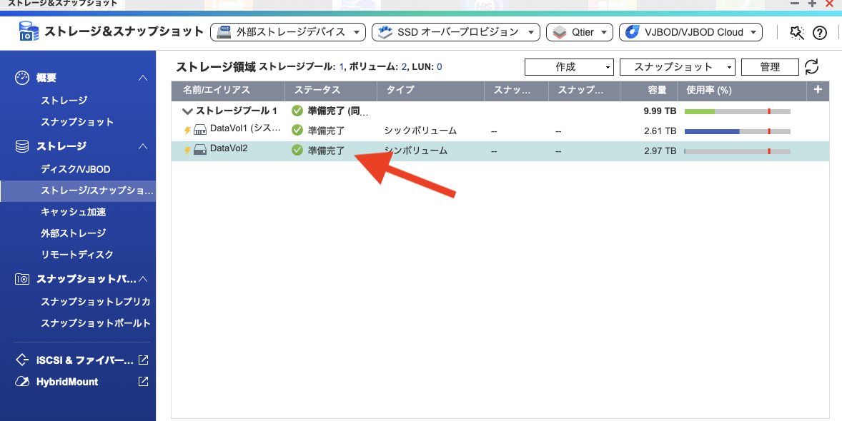Click the lightning bolt icon beside DataVol2
Viewport: 842px width, 421px height.
(187, 150)
